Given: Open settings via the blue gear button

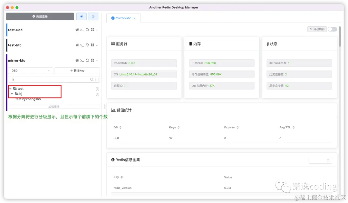Looking at the screenshot, I should (82, 16).
